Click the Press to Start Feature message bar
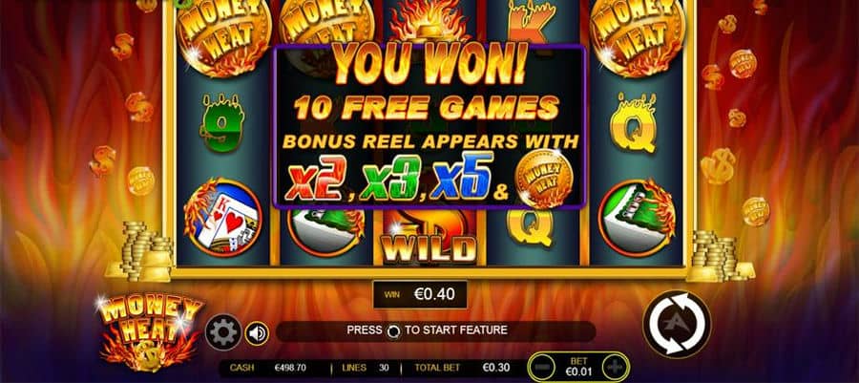 pyautogui.click(x=435, y=330)
